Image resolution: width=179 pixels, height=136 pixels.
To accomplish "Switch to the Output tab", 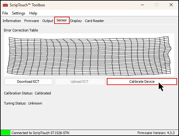I will click(48, 21).
